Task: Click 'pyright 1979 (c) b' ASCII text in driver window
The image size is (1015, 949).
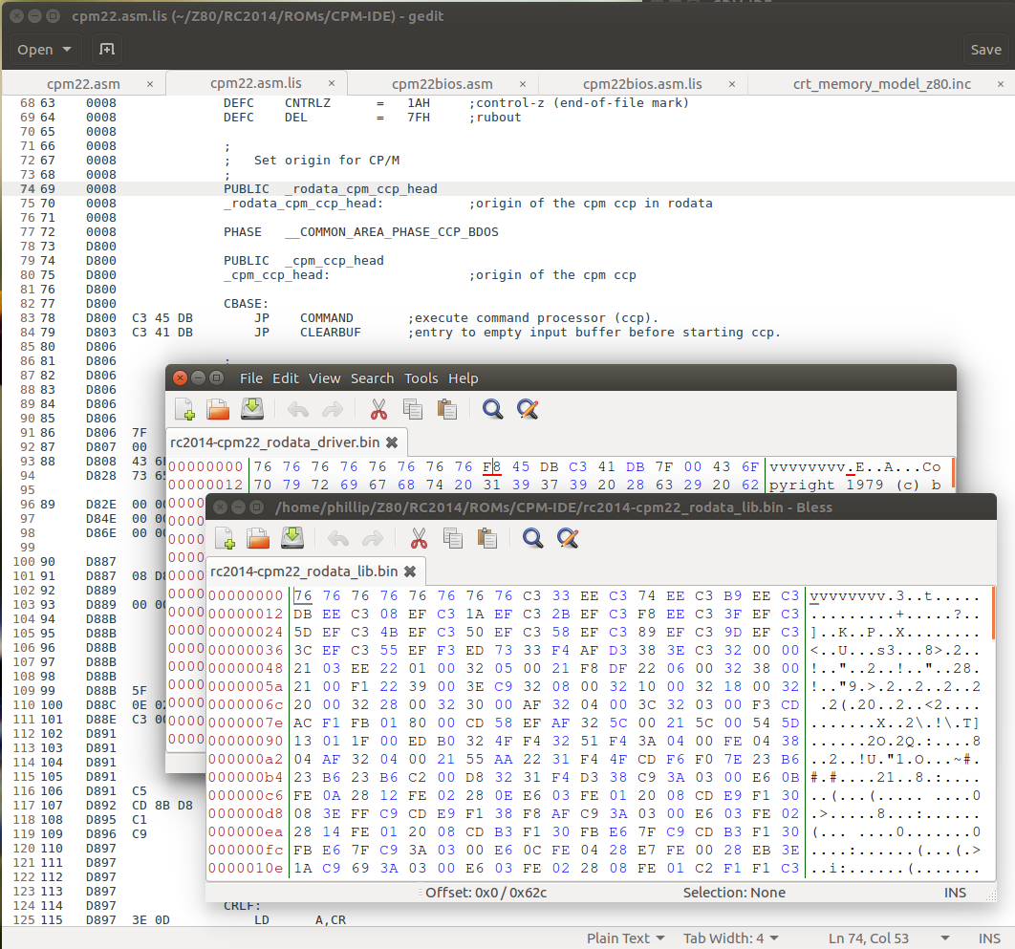Action: pyautogui.click(x=855, y=485)
